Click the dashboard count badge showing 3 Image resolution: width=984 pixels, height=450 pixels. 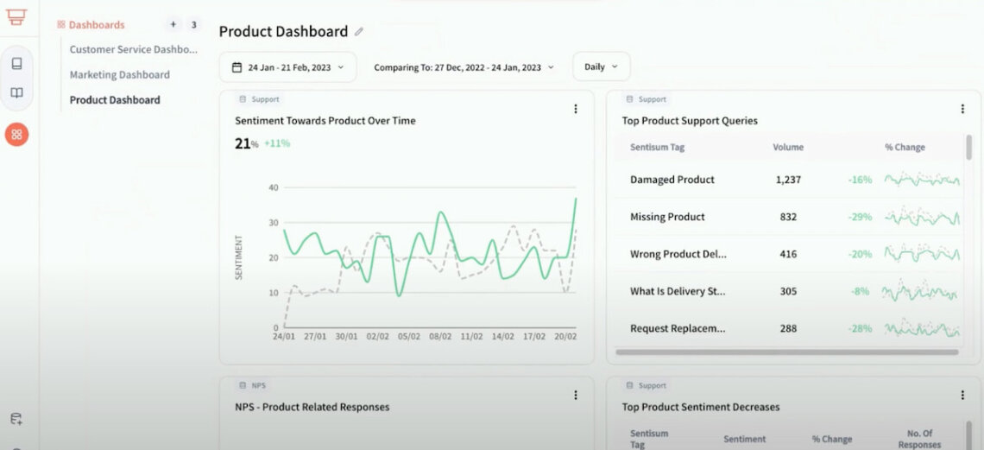194,24
